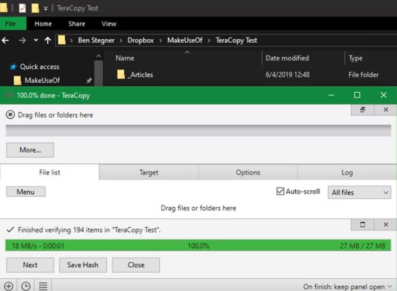This screenshot has height=291, width=397.
Task: Open the All files filter dropdown
Action: pos(359,192)
